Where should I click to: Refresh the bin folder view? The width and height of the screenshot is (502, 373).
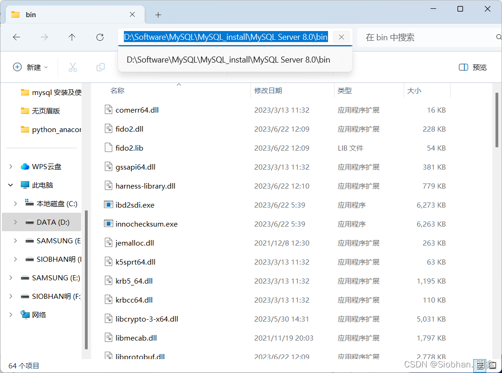[100, 38]
